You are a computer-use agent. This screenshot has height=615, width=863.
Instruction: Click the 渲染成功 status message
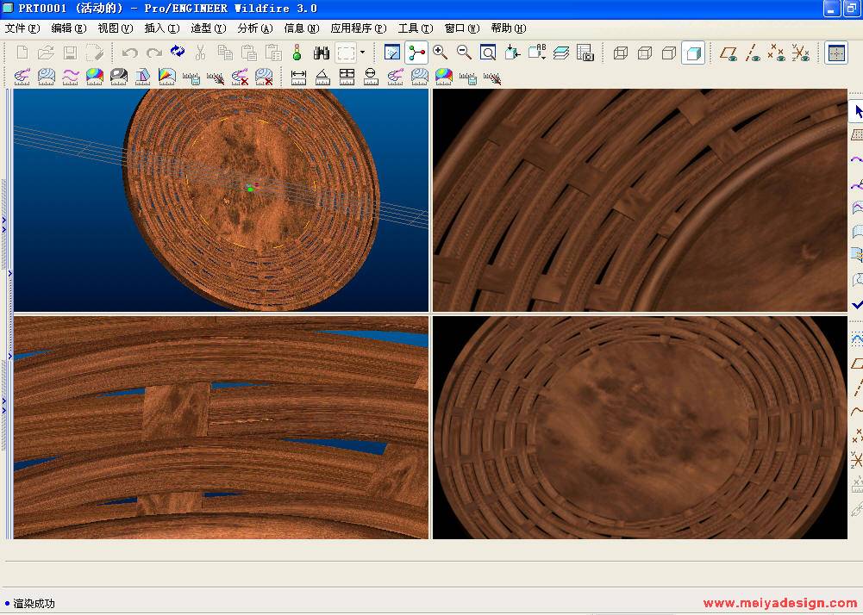coord(34,604)
